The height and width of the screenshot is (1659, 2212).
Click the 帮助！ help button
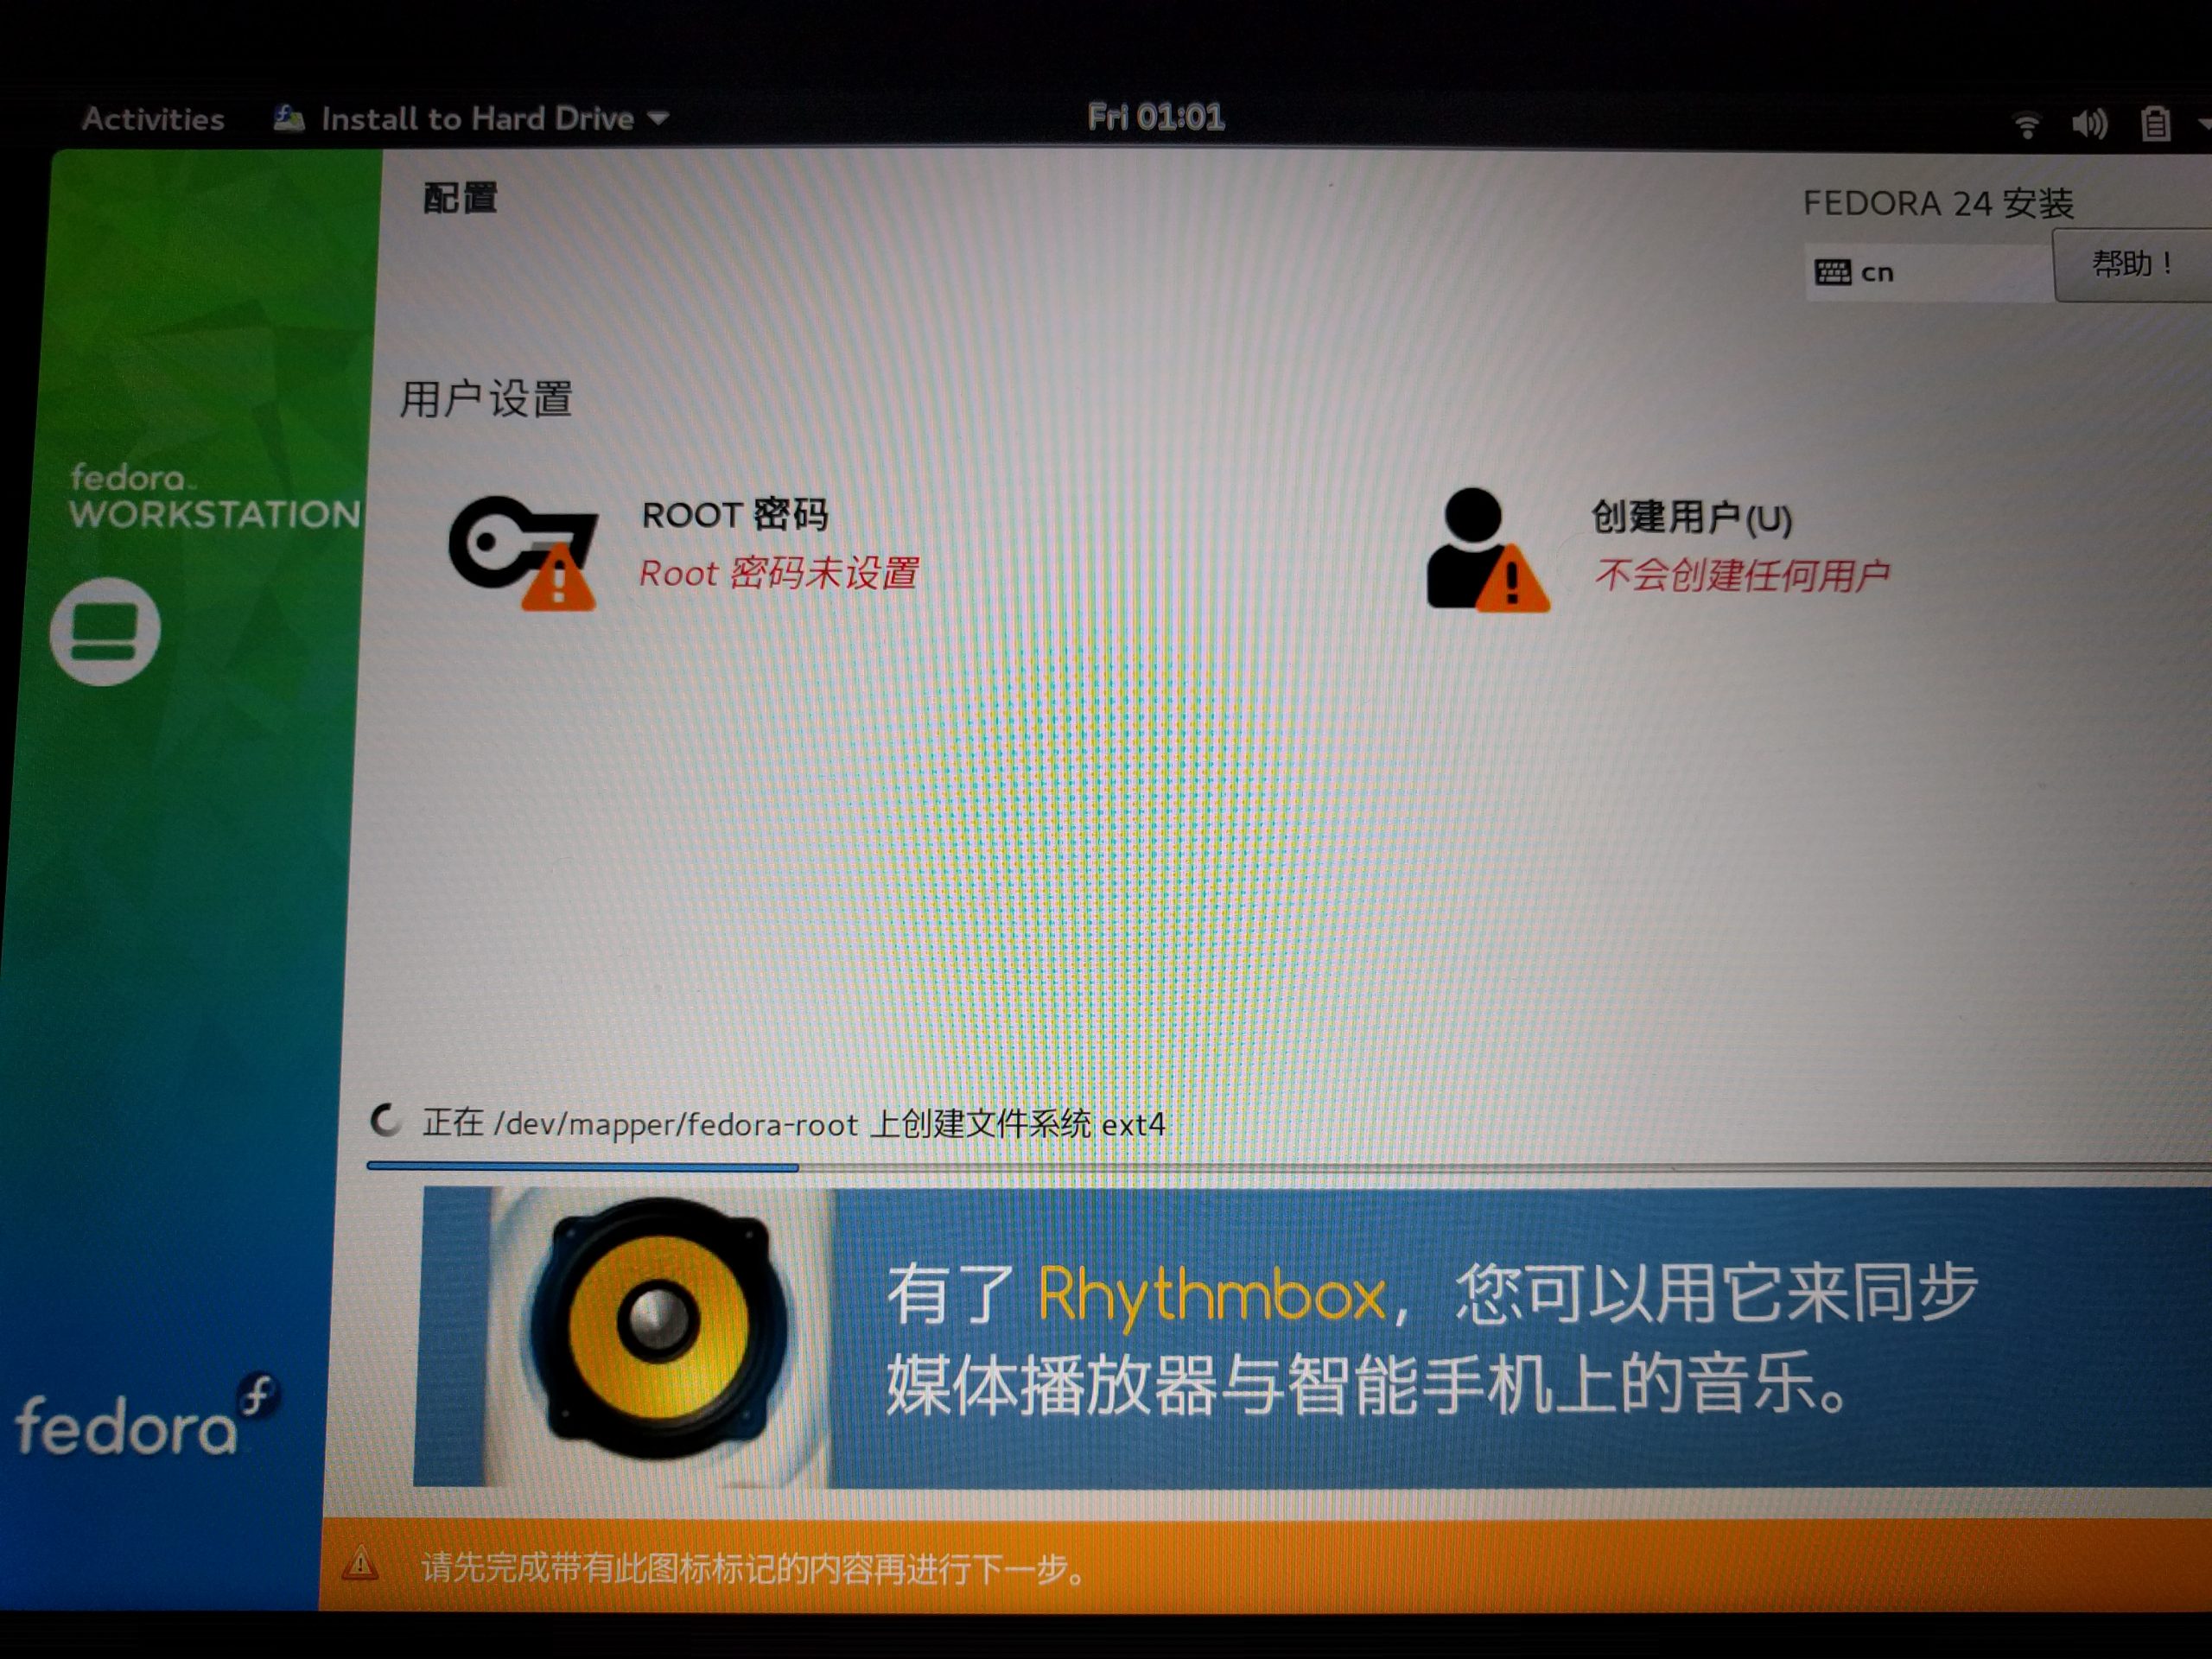coord(2132,265)
